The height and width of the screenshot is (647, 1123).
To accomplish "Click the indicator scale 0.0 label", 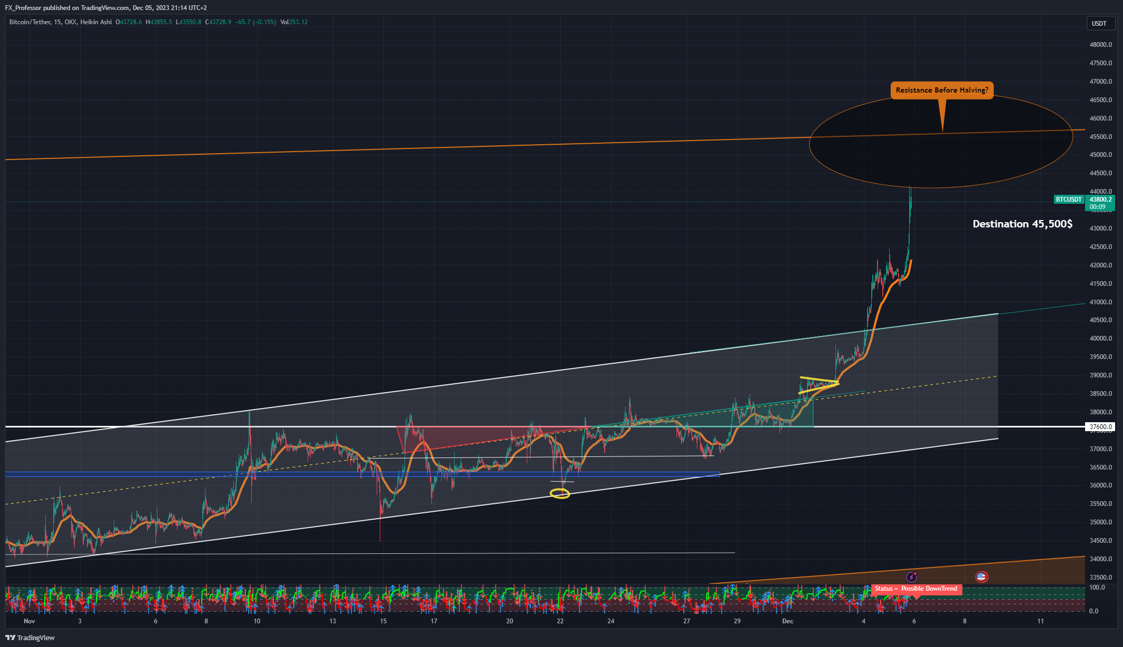I will (1094, 611).
